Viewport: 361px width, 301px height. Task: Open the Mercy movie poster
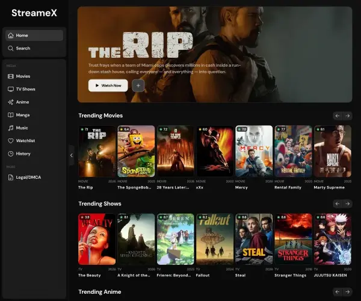254,151
